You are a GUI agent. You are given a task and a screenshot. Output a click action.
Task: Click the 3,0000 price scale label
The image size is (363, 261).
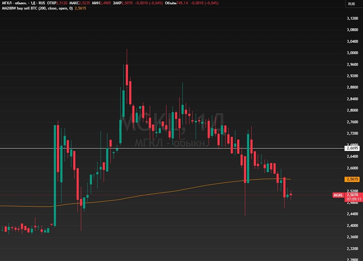pyautogui.click(x=352, y=53)
